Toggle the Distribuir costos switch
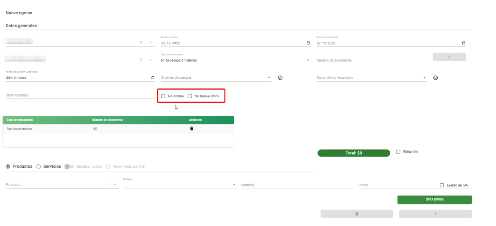The width and height of the screenshot is (496, 226). 69,167
